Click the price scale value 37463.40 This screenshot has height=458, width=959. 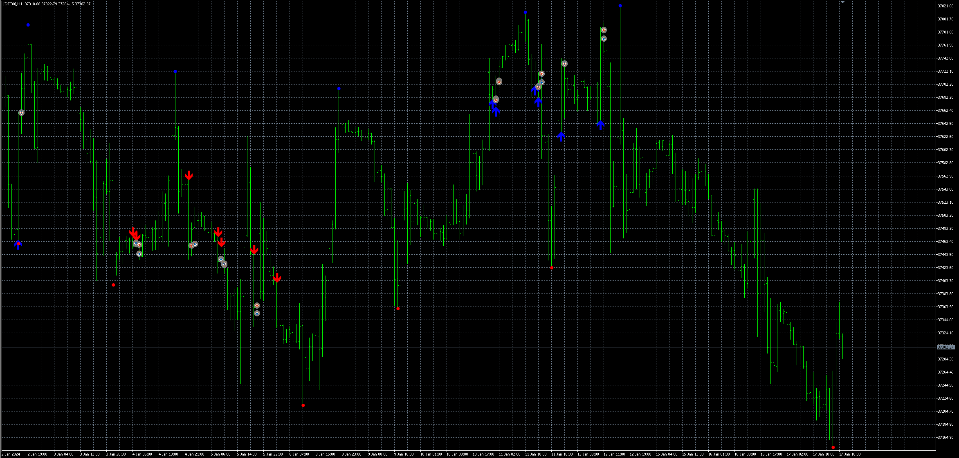946,242
